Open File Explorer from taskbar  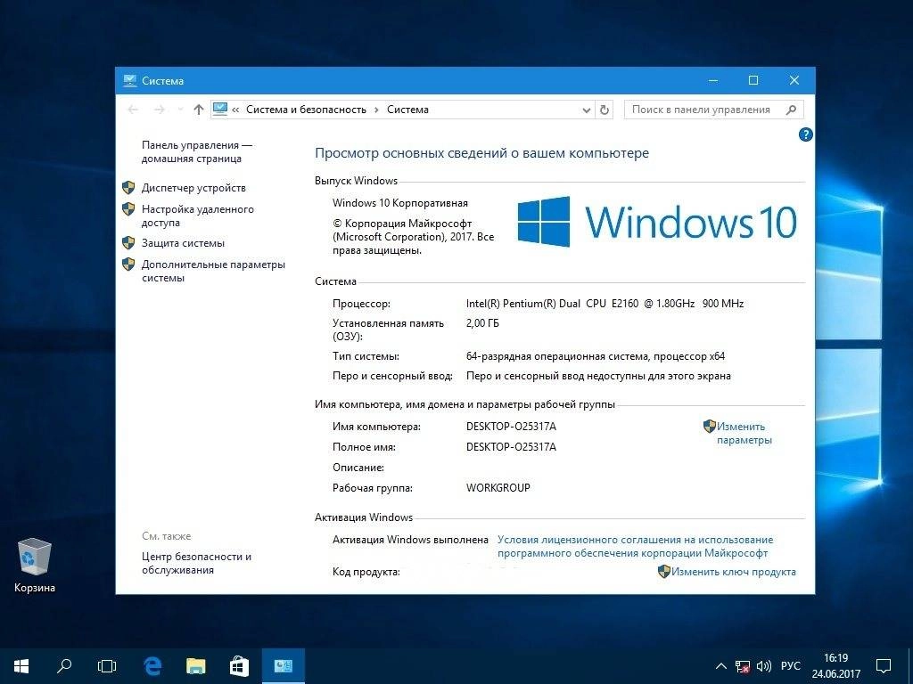(196, 666)
